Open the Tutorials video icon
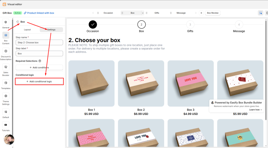Image resolution: width=268 pixels, height=148 pixels. (6, 125)
